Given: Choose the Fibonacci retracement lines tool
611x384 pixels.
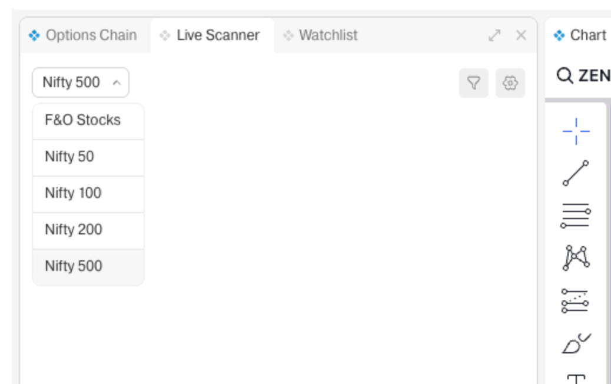Looking at the screenshot, I should 576,215.
